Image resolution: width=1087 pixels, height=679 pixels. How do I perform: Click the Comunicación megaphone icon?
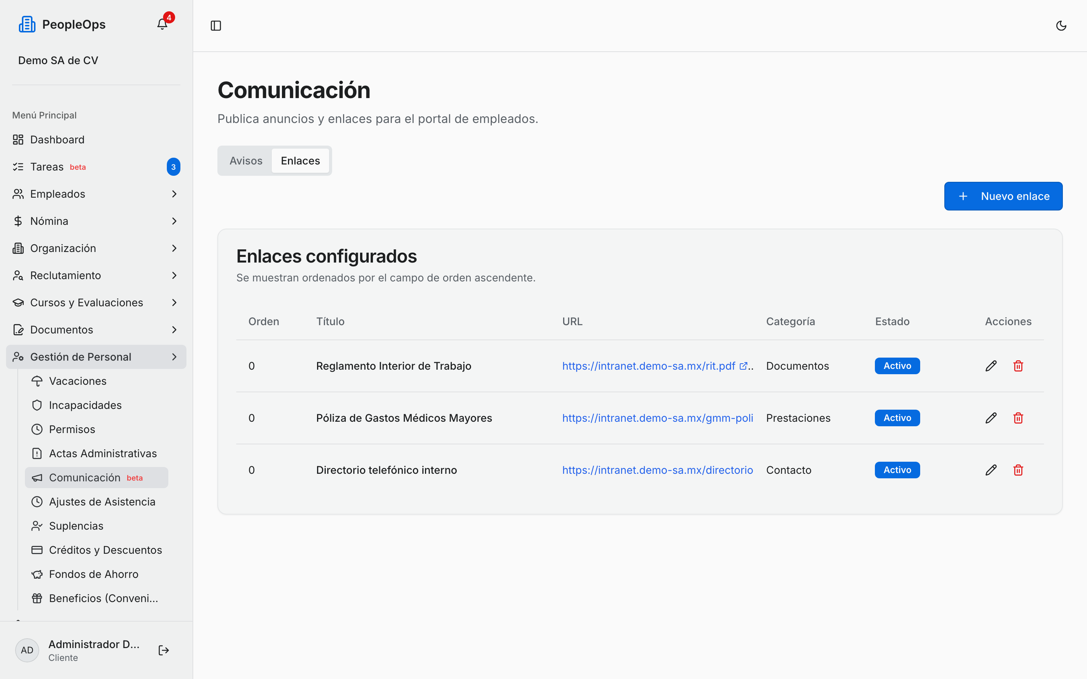[37, 478]
